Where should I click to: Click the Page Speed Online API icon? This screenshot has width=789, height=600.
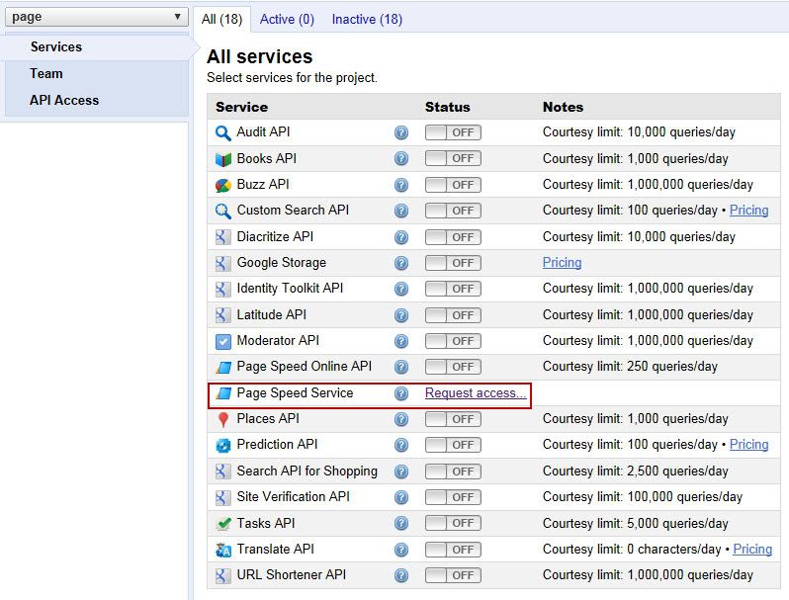[x=222, y=367]
